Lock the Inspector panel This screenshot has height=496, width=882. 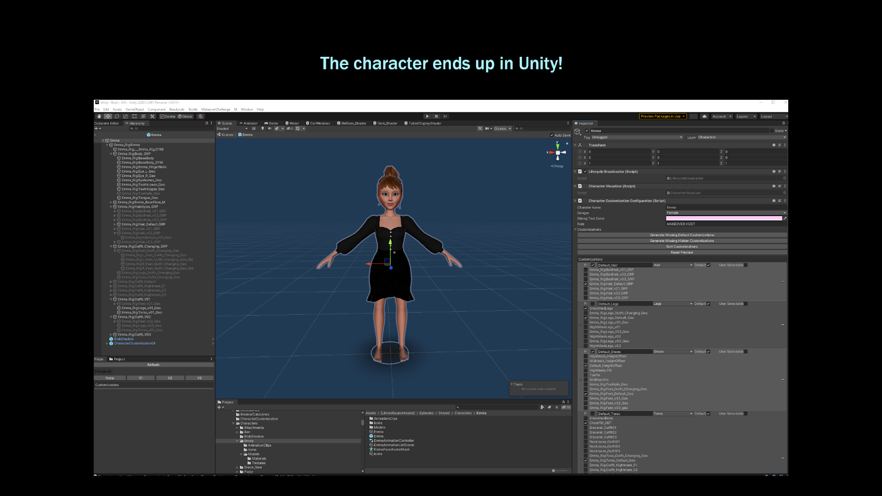pyautogui.click(x=783, y=123)
